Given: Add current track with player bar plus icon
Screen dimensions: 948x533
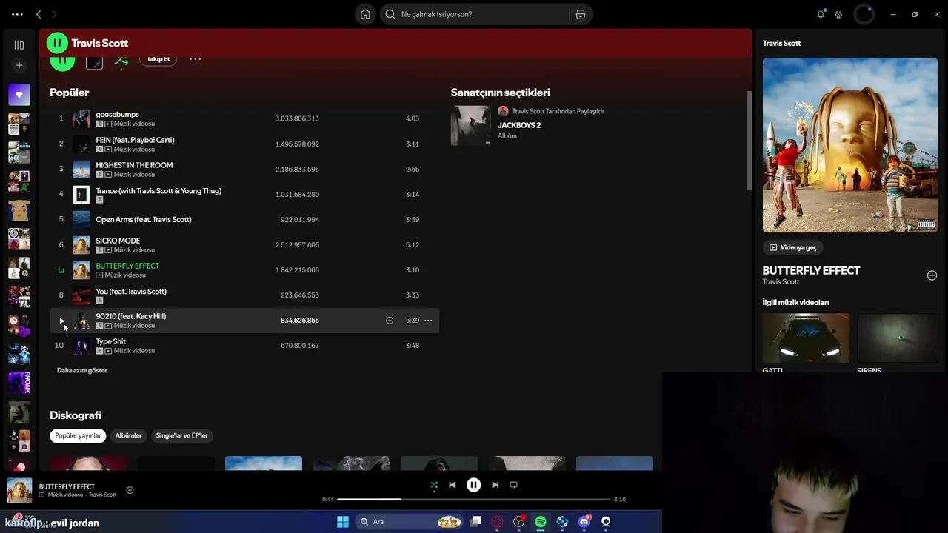Looking at the screenshot, I should click(130, 490).
